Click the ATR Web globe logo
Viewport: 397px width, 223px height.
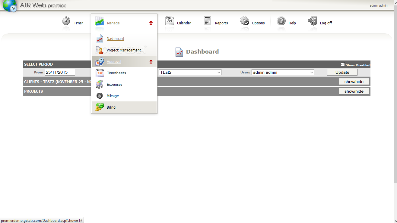point(10,6)
